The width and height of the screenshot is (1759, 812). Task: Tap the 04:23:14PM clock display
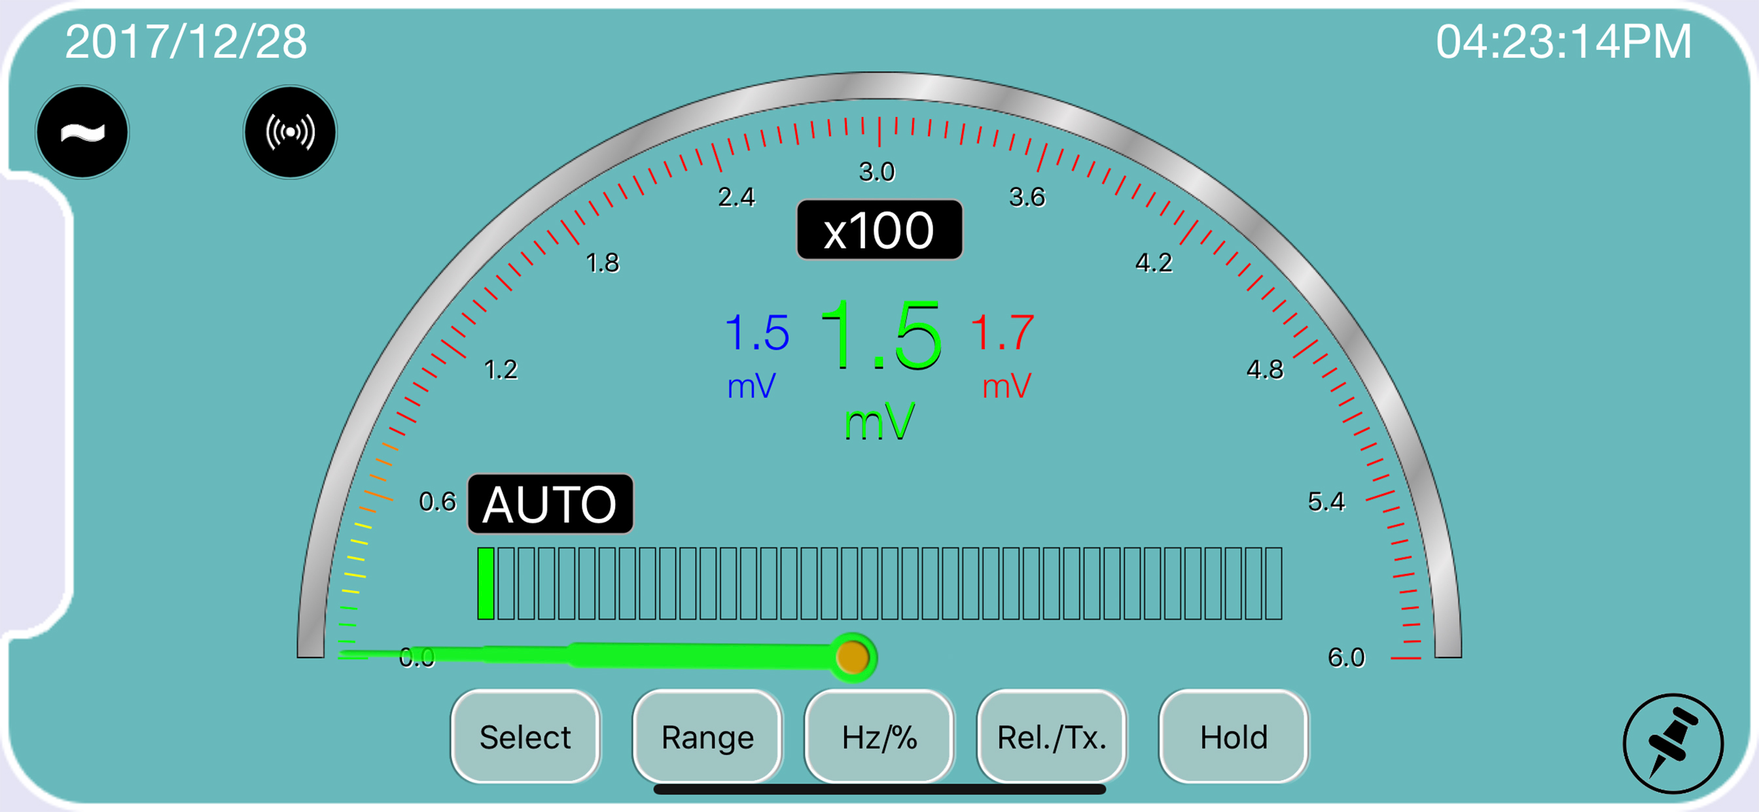tap(1563, 42)
